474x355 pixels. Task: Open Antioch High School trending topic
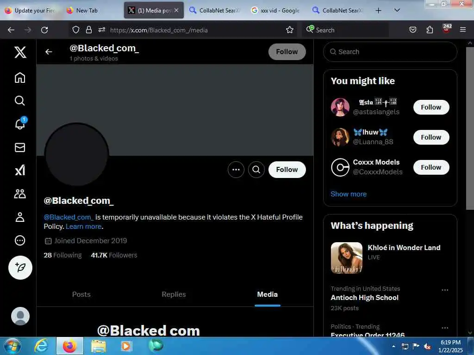click(x=365, y=298)
